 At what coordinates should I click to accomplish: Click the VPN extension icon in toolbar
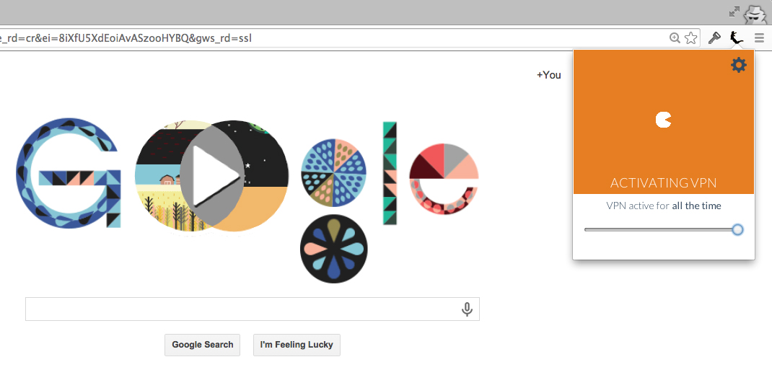coord(736,38)
